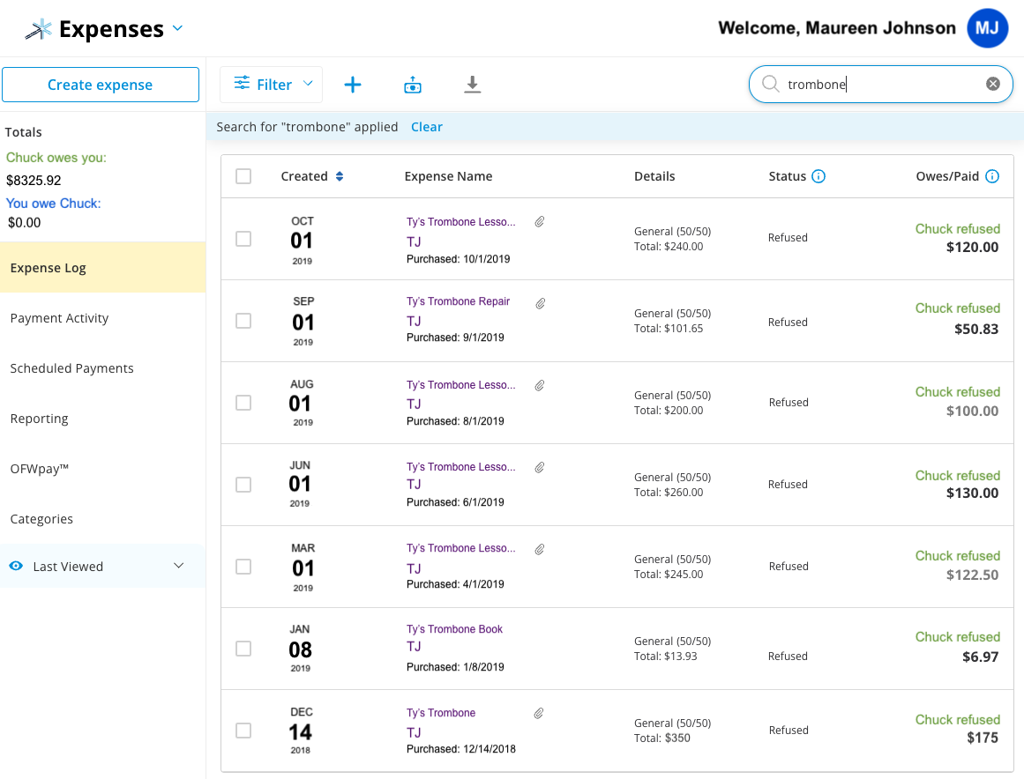Click the $8325.92 Chuck owes you total

click(34, 180)
